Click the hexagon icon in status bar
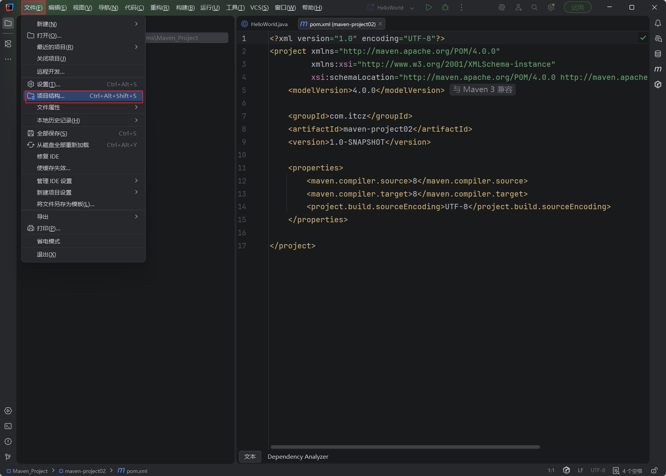This screenshot has width=666, height=476. click(566, 470)
